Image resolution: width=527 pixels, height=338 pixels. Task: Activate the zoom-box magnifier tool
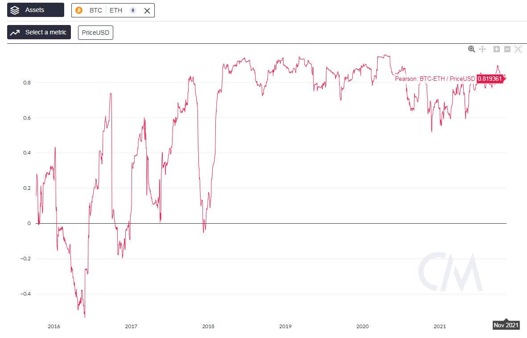tap(471, 49)
